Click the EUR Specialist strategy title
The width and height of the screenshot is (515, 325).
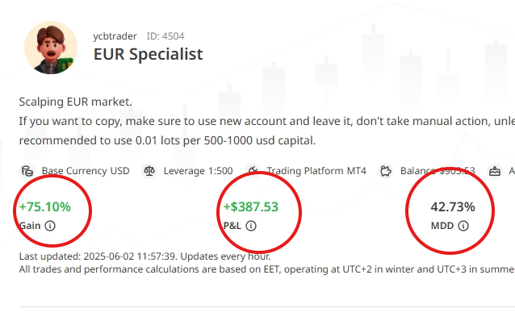148,55
